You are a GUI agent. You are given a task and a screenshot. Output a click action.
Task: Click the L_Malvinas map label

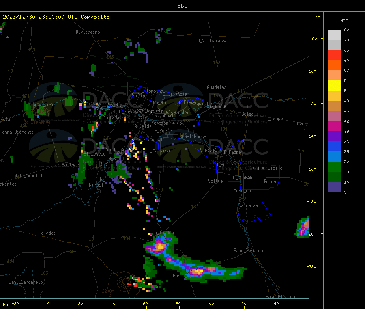point(160,151)
